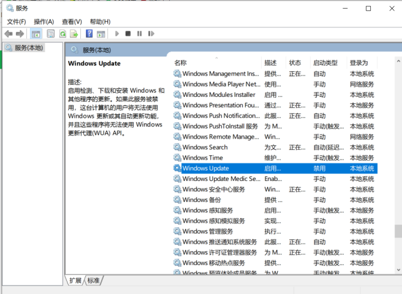The height and width of the screenshot is (294, 402).
Task: Click the Stop service square icon
Action: (128, 34)
